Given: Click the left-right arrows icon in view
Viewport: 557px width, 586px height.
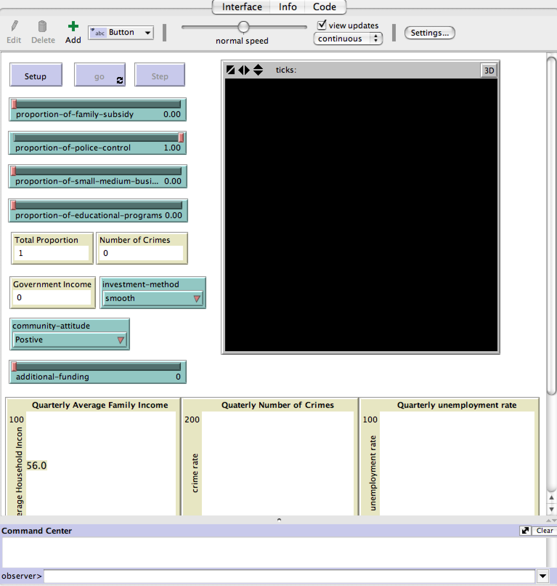Looking at the screenshot, I should 244,70.
